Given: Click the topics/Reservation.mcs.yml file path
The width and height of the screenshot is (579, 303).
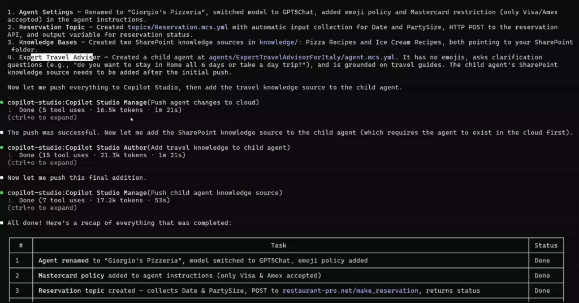Looking at the screenshot, I should 161,27.
